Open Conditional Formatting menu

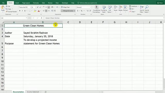tap(96, 9)
